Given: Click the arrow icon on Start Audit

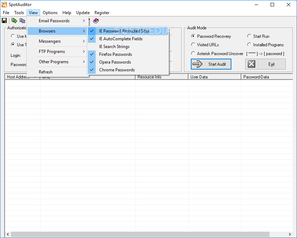Looking at the screenshot, I should [198, 64].
